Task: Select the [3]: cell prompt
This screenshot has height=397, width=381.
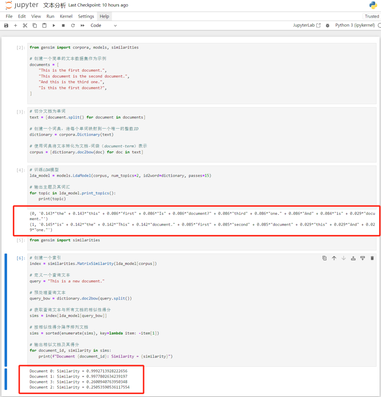Action: 21,112
